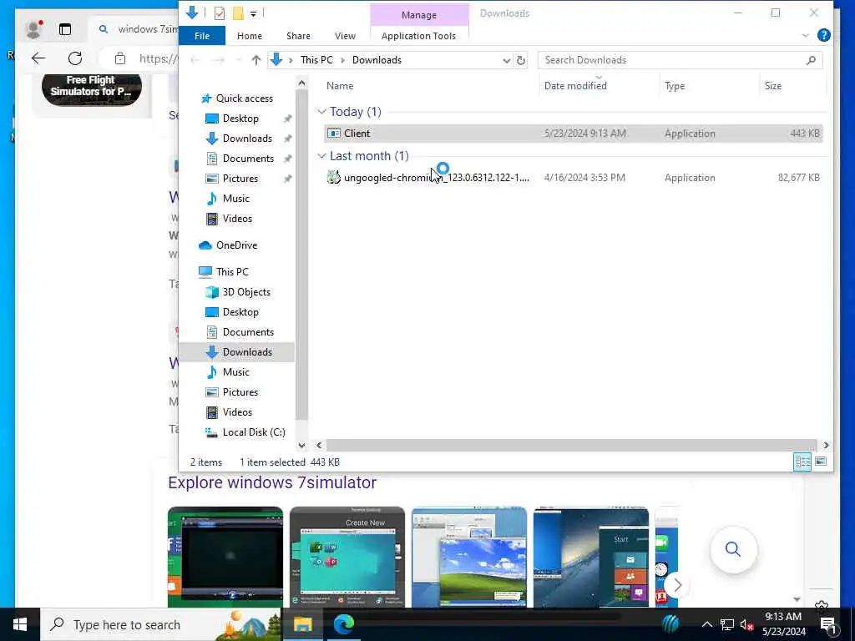Screen dimensions: 855x641
Task: Select the ungoogled-chromium installer file
Action: pos(573,178)
